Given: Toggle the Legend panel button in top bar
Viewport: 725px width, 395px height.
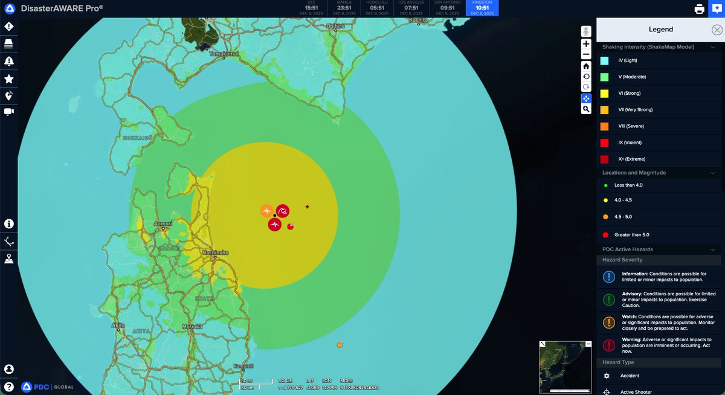Looking at the screenshot, I should [x=716, y=8].
